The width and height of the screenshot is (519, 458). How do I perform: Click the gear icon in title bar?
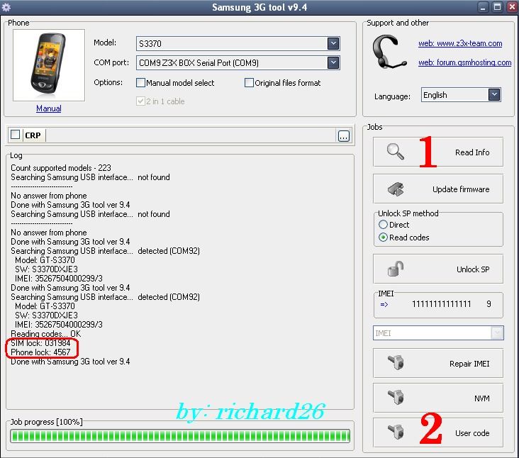pos(6,7)
